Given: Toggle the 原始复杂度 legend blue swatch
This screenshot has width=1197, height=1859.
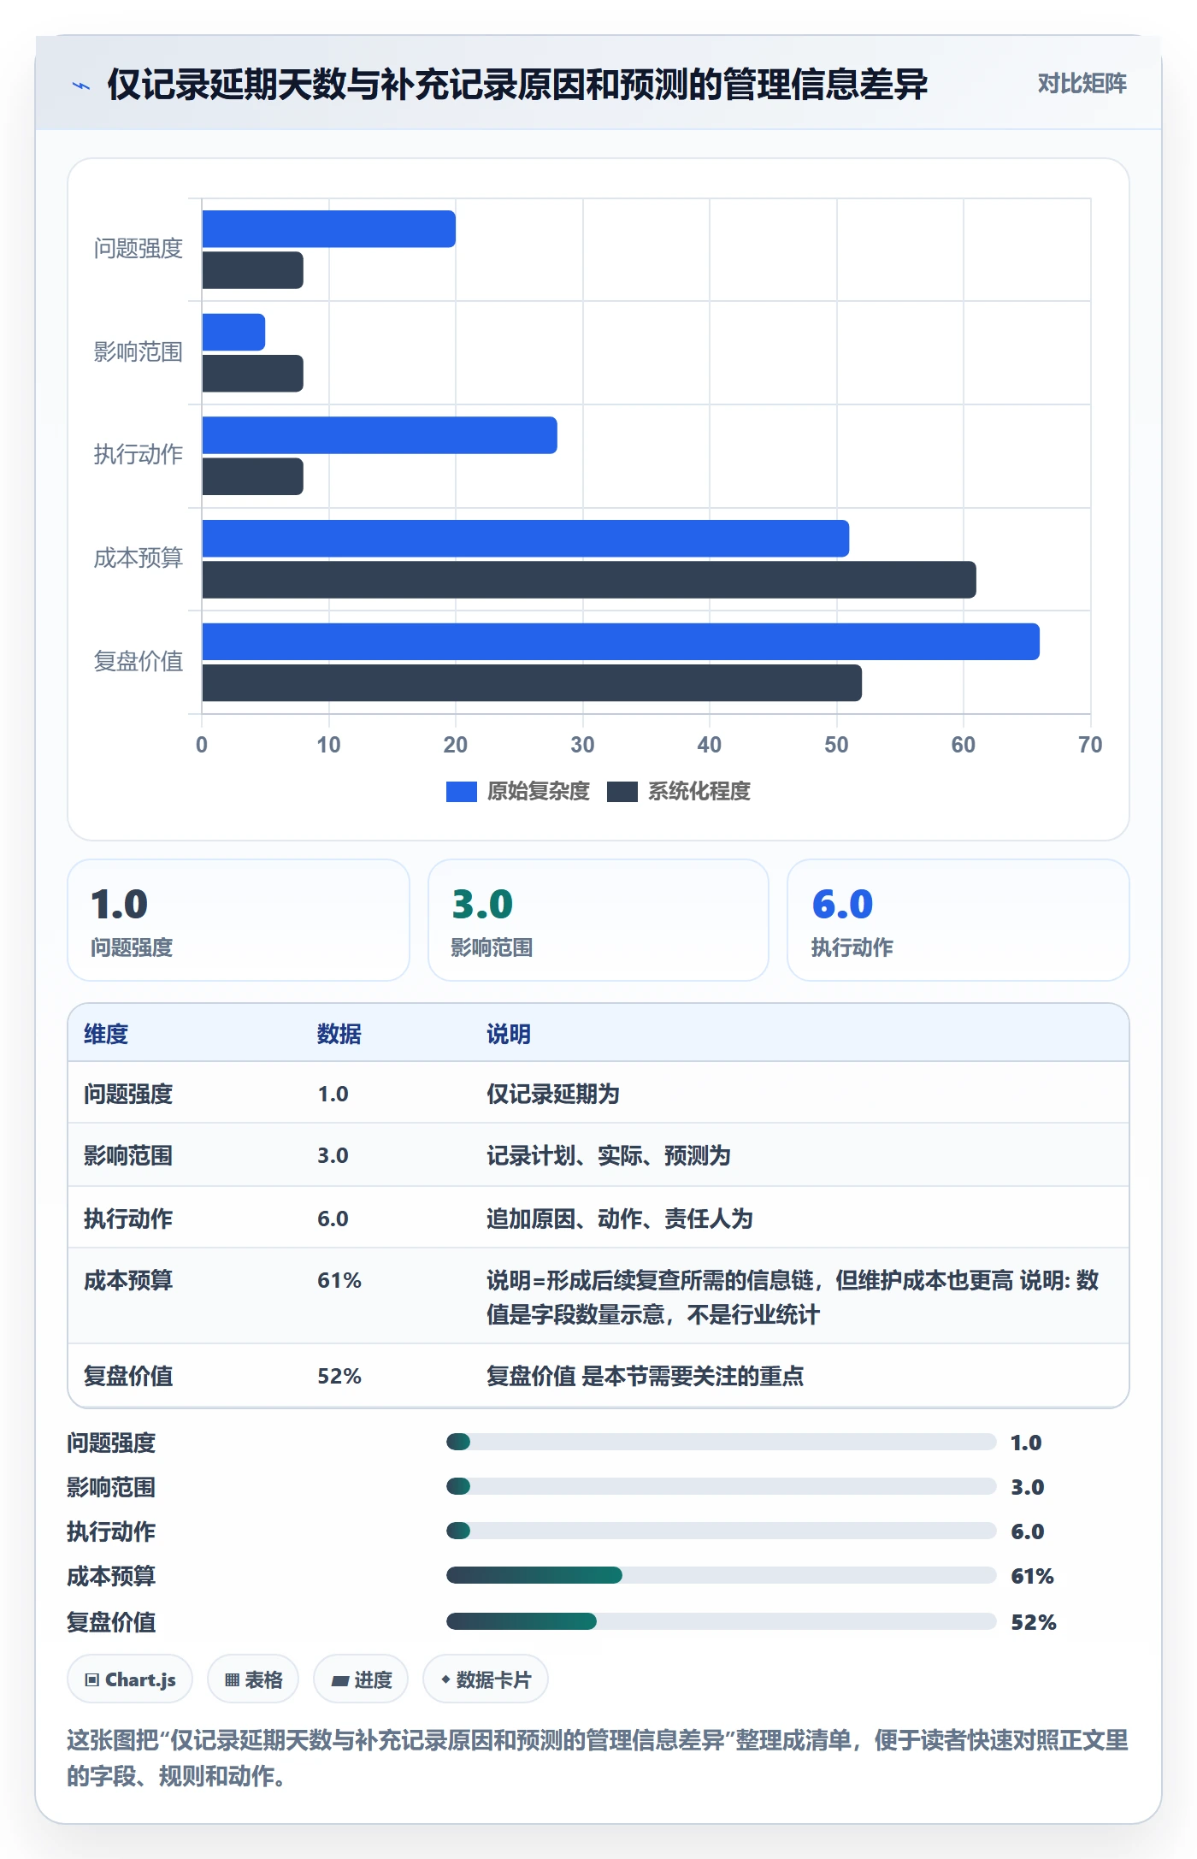Looking at the screenshot, I should (461, 792).
